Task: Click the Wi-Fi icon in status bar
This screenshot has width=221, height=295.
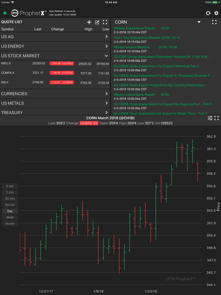Action: pyautogui.click(x=12, y=2)
